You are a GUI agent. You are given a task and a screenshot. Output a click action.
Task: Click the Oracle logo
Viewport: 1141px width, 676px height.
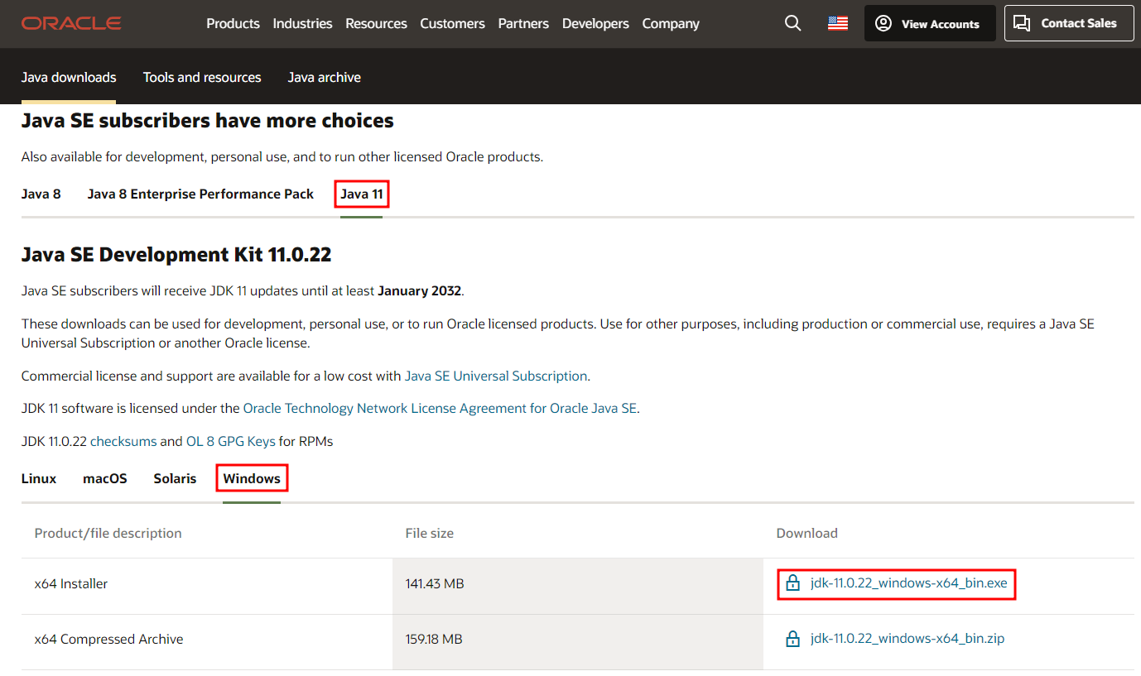tap(71, 23)
